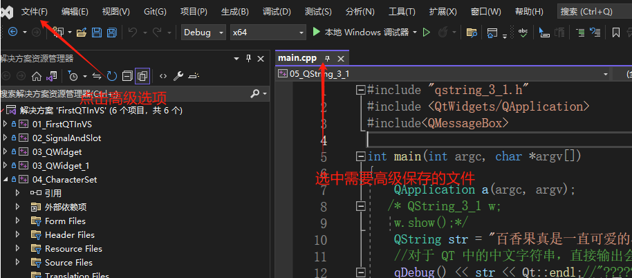Click Solution Explorer Home icon
This screenshot has height=278, width=632.
[37, 76]
